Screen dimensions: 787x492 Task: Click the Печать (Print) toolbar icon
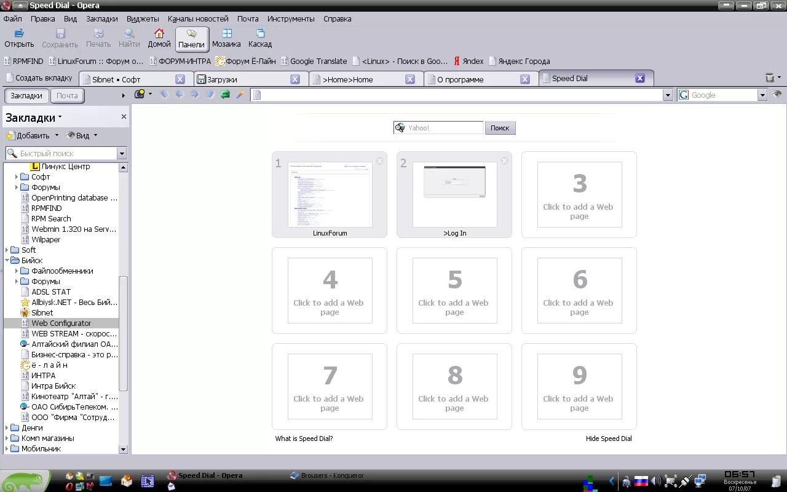(98, 33)
